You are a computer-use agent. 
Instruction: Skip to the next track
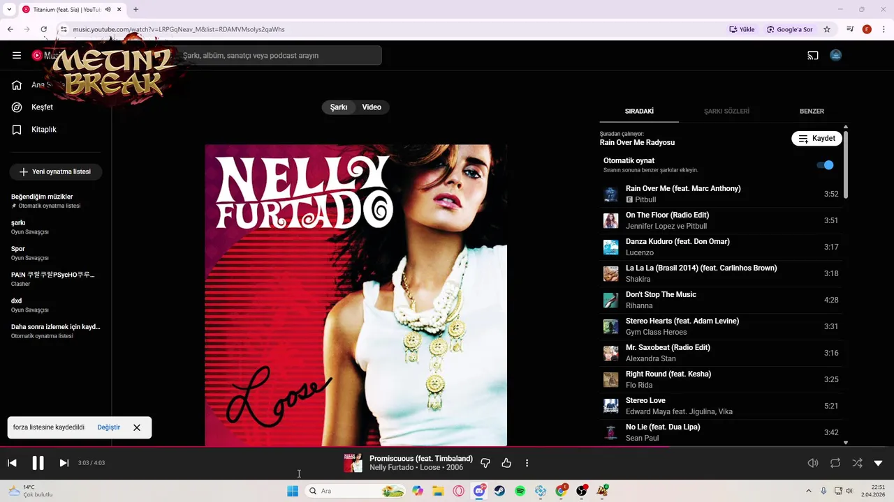[64, 463]
